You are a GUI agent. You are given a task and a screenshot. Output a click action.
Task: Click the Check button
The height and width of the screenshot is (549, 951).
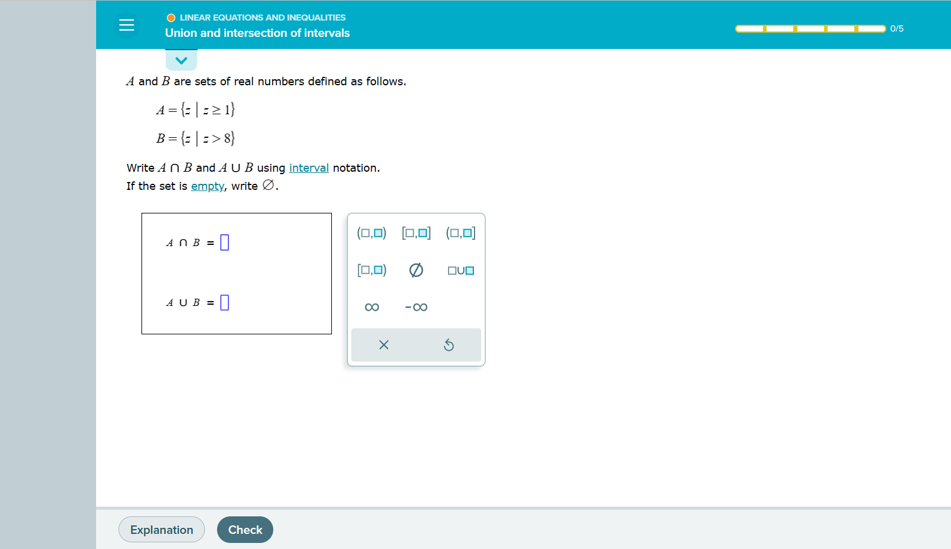(245, 530)
